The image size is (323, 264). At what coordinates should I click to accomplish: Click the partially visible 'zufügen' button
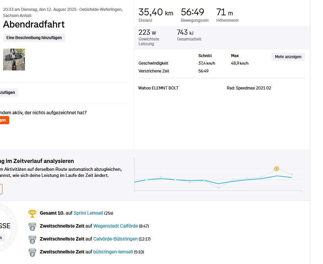[9, 93]
